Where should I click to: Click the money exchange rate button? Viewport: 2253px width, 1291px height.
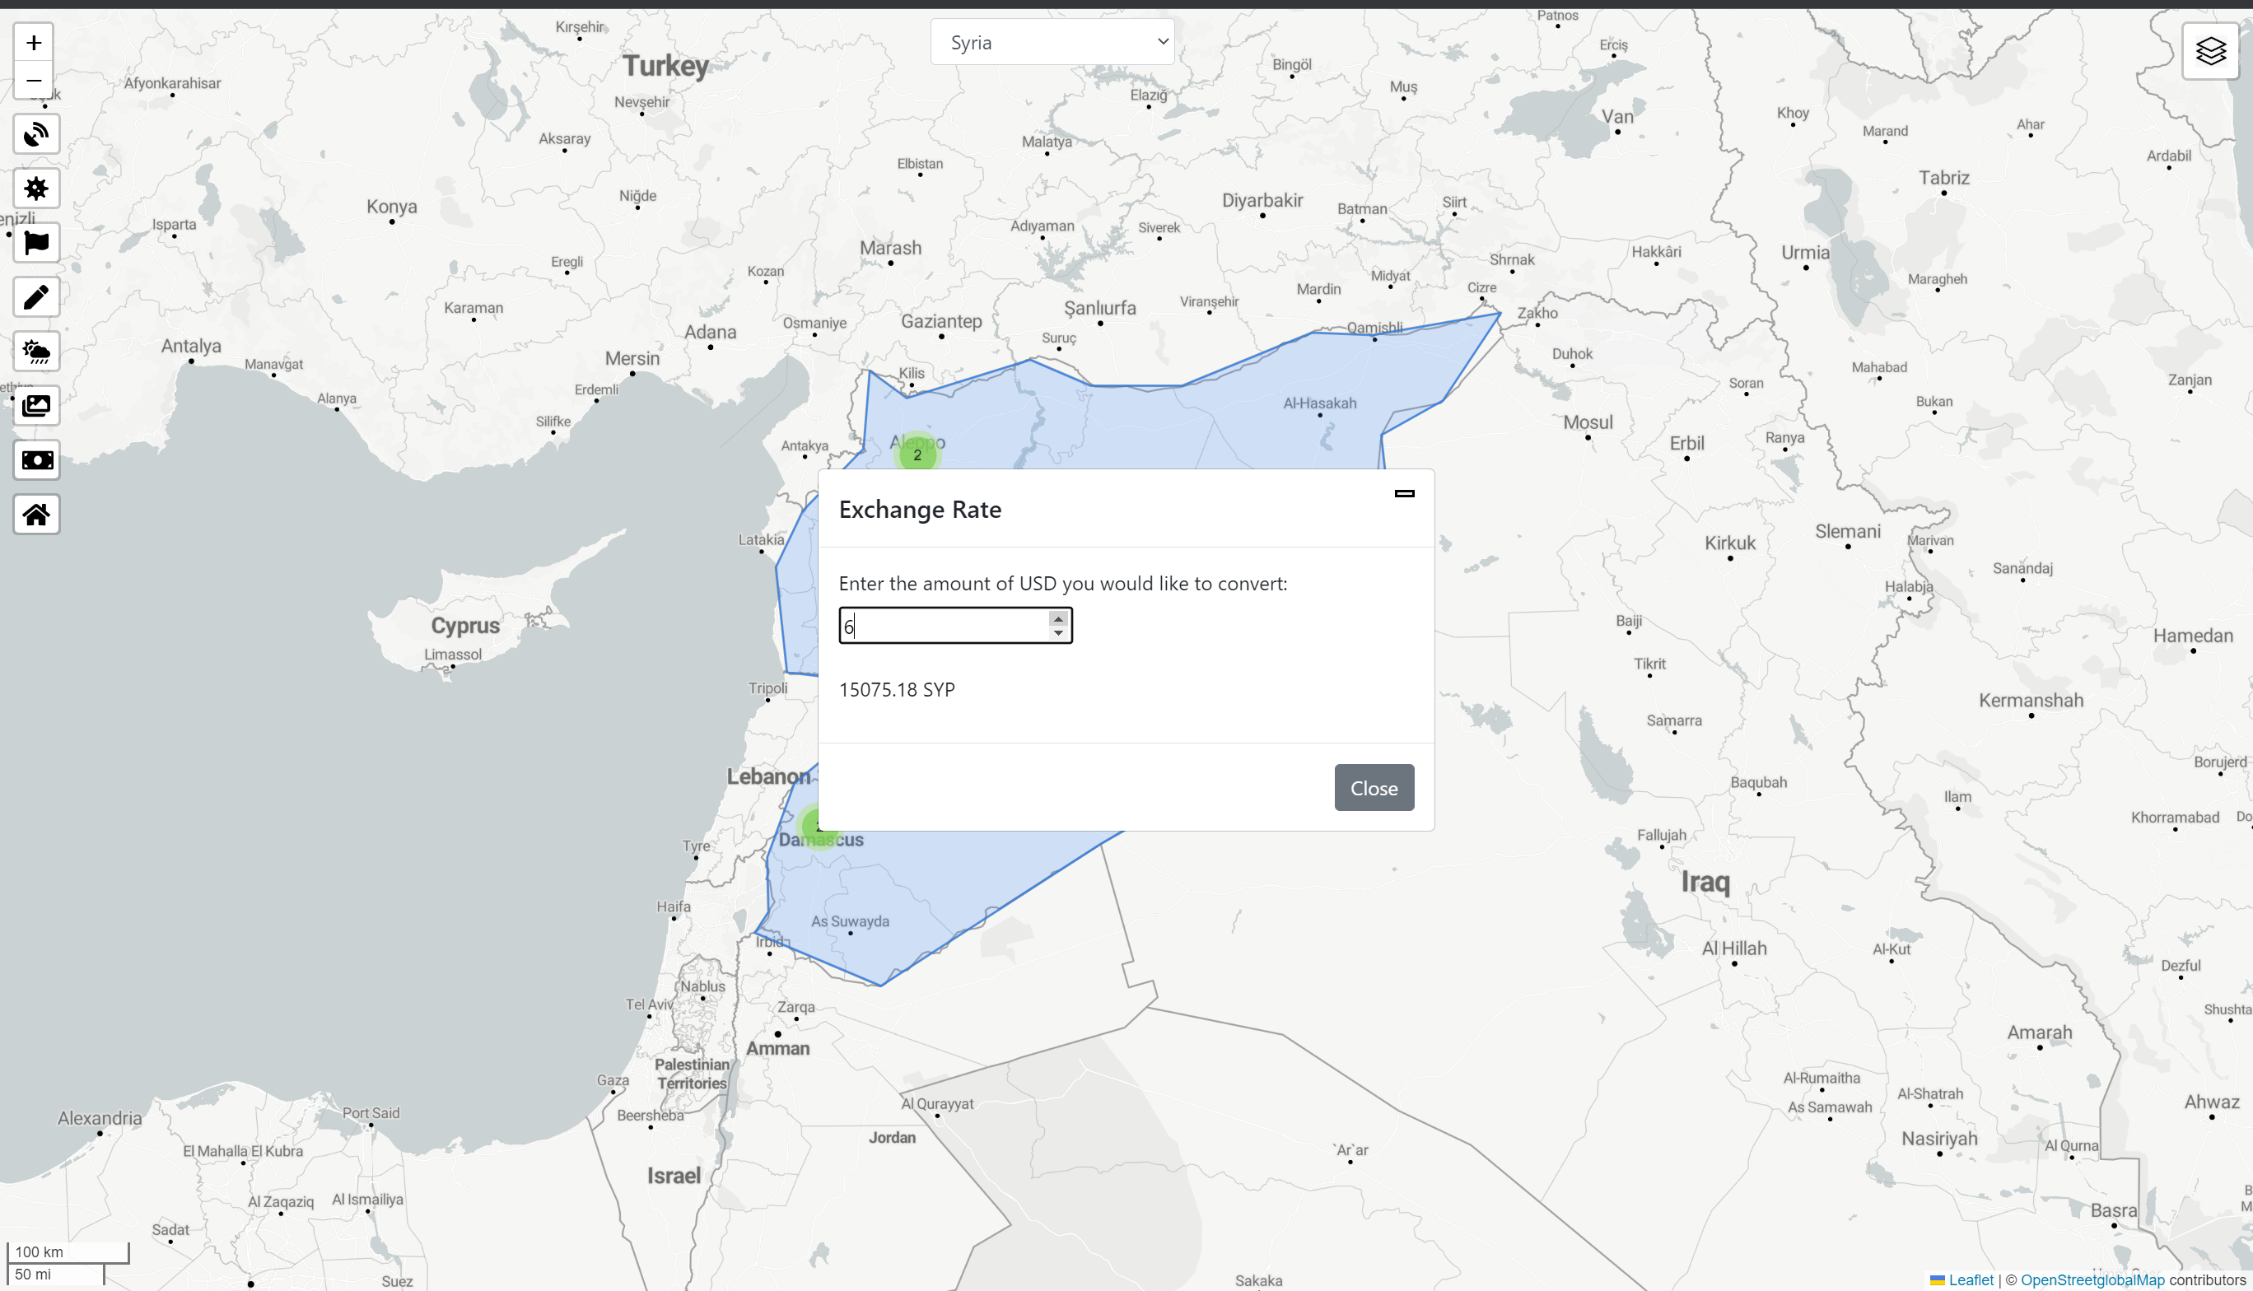[36, 460]
